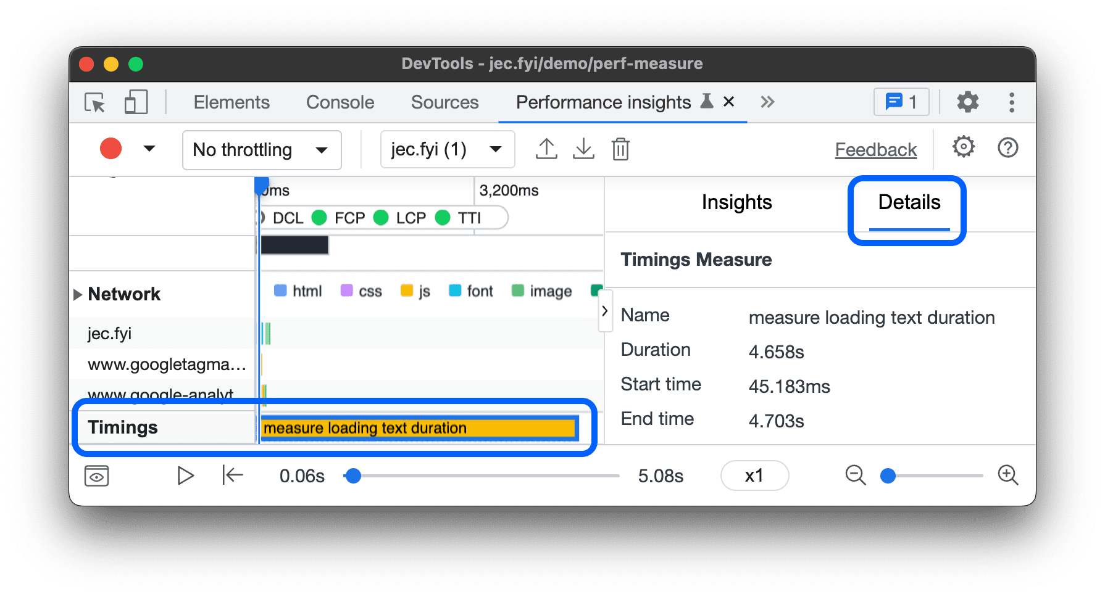
Task: Open the panel settings gear beside Feedback
Action: point(963,148)
